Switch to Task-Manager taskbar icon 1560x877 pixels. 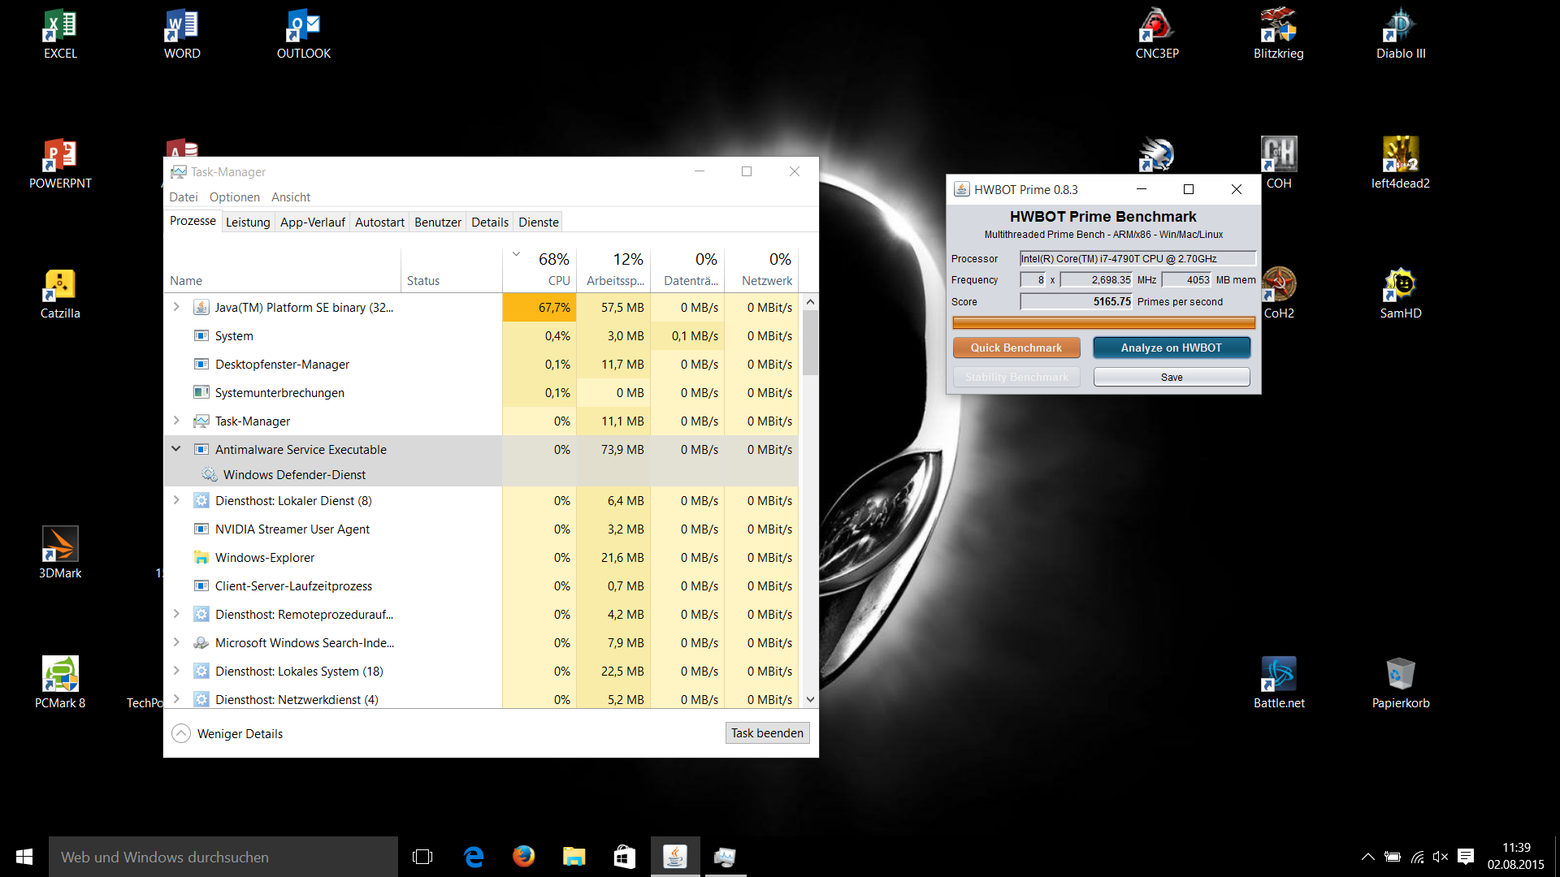(726, 857)
